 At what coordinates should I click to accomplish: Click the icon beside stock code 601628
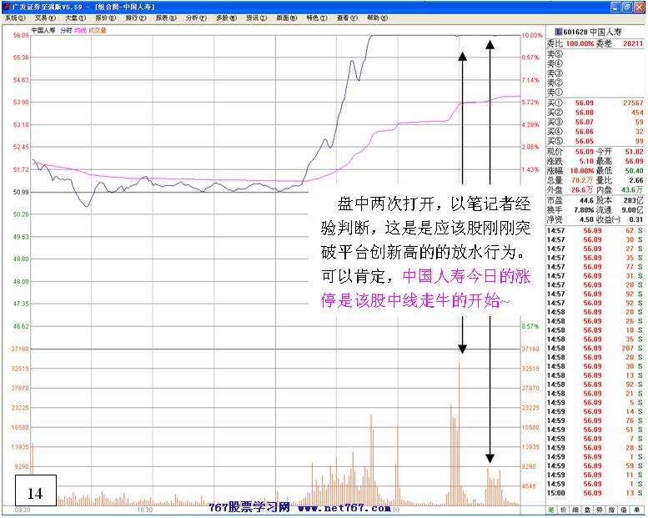click(x=558, y=32)
